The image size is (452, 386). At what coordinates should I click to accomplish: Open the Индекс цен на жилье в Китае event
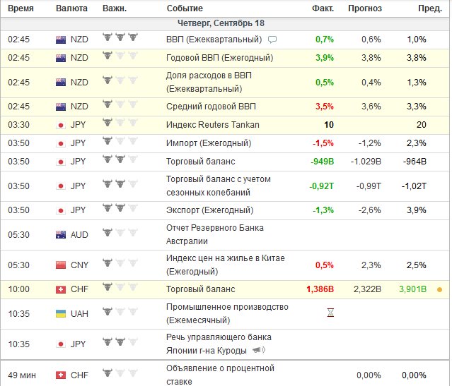(x=225, y=265)
